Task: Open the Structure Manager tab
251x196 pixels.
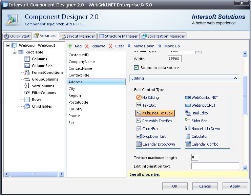Action: tap(118, 36)
